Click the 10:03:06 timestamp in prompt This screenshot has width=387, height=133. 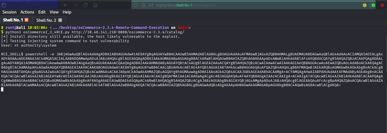pyautogui.click(x=37, y=28)
